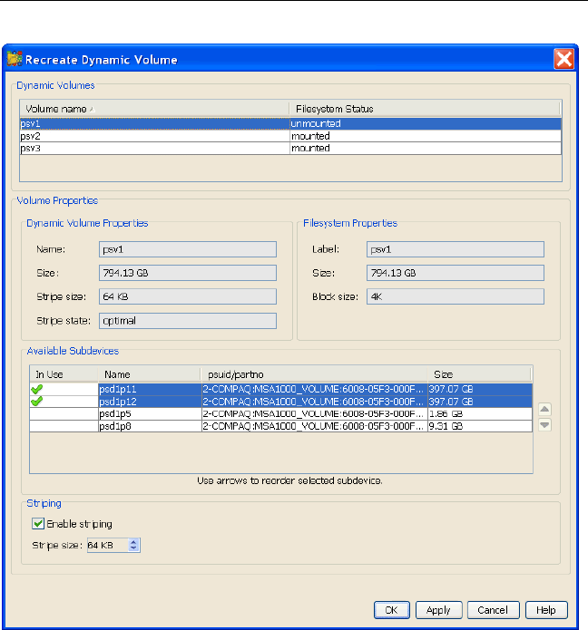Click the dialog title bar application icon
588x630 pixels.
click(x=15, y=60)
